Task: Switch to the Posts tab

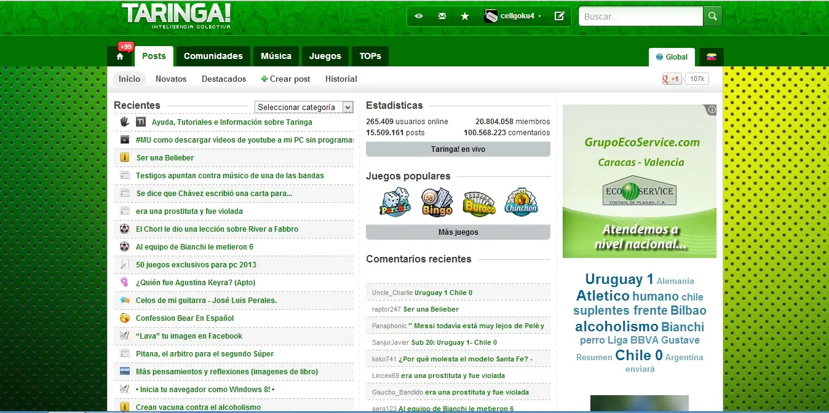Action: (x=154, y=56)
